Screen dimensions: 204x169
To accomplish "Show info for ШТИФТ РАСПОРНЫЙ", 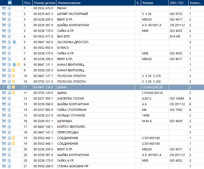I will [x=9, y=14].
